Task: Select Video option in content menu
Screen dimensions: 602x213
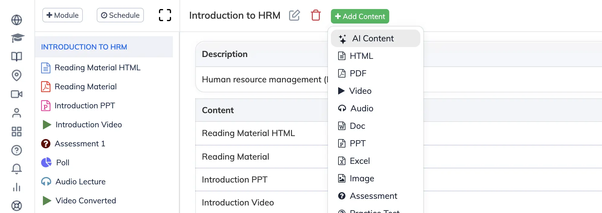Action: click(360, 91)
